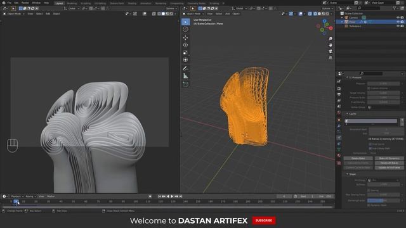Expand the Camera item in outliner
406x228 pixels.
342,18
